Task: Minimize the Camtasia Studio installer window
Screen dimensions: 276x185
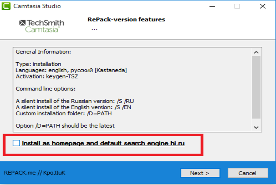Action: click(x=212, y=6)
